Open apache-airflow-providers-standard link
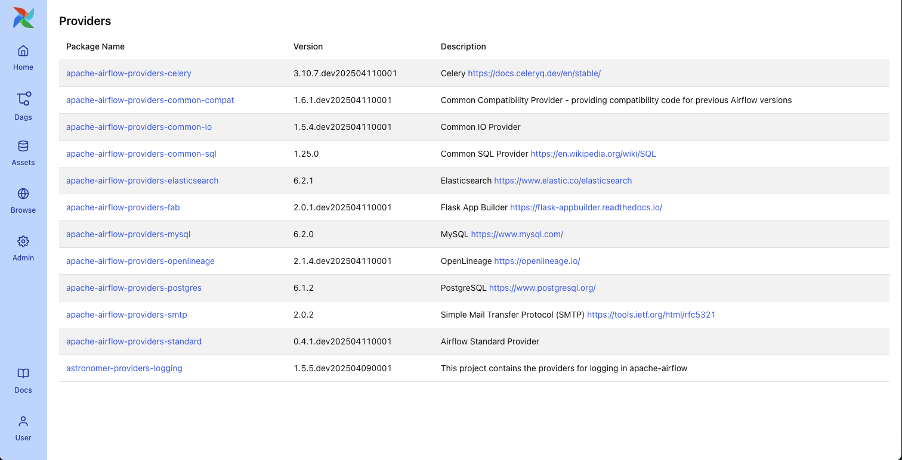 (134, 341)
